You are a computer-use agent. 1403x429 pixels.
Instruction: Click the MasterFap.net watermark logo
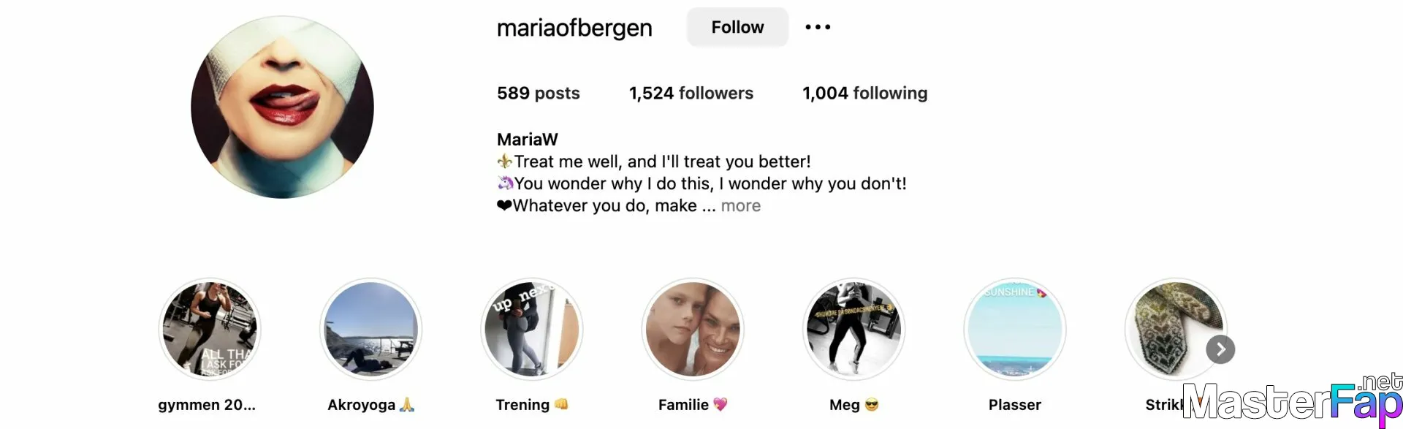tap(1292, 400)
